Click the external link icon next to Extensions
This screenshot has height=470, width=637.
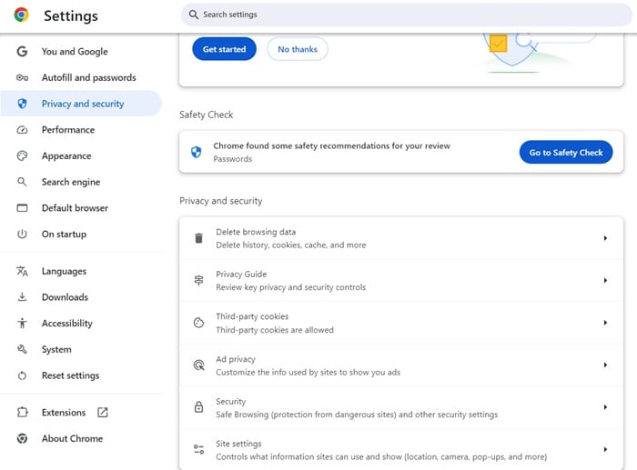click(x=103, y=413)
